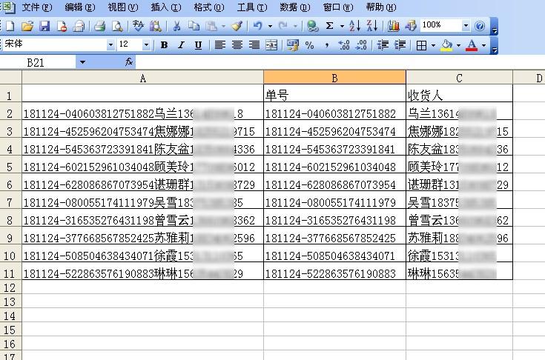
Task: Open Print Preview magnifier icon
Action: pyautogui.click(x=117, y=26)
